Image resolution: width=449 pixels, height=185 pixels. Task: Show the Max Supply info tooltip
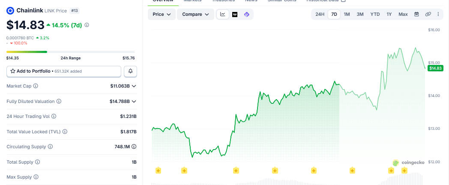tap(35, 177)
